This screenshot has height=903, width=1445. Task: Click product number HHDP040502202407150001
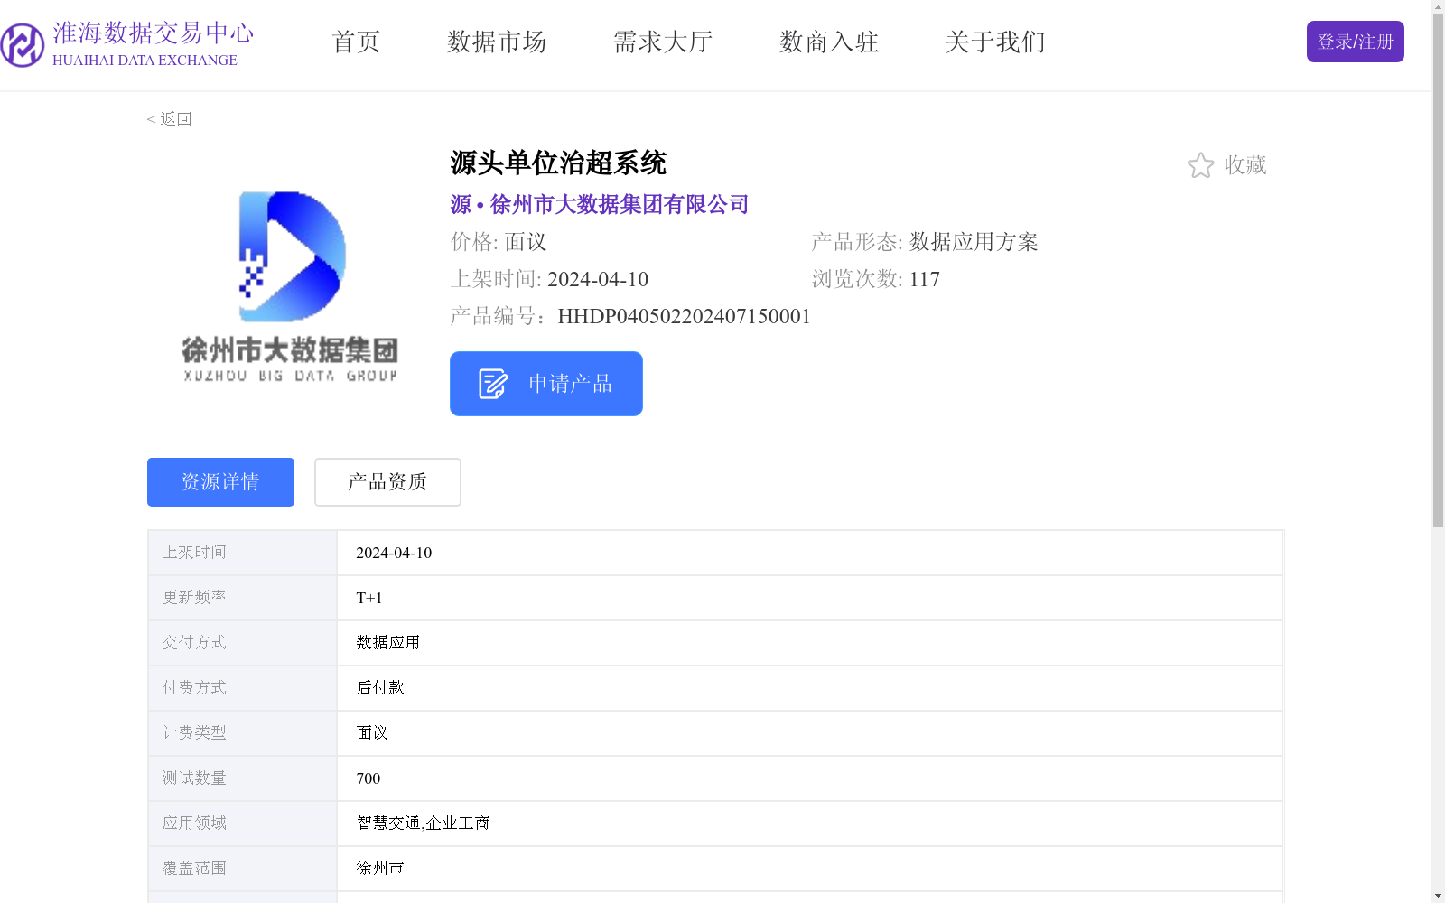[x=684, y=316]
